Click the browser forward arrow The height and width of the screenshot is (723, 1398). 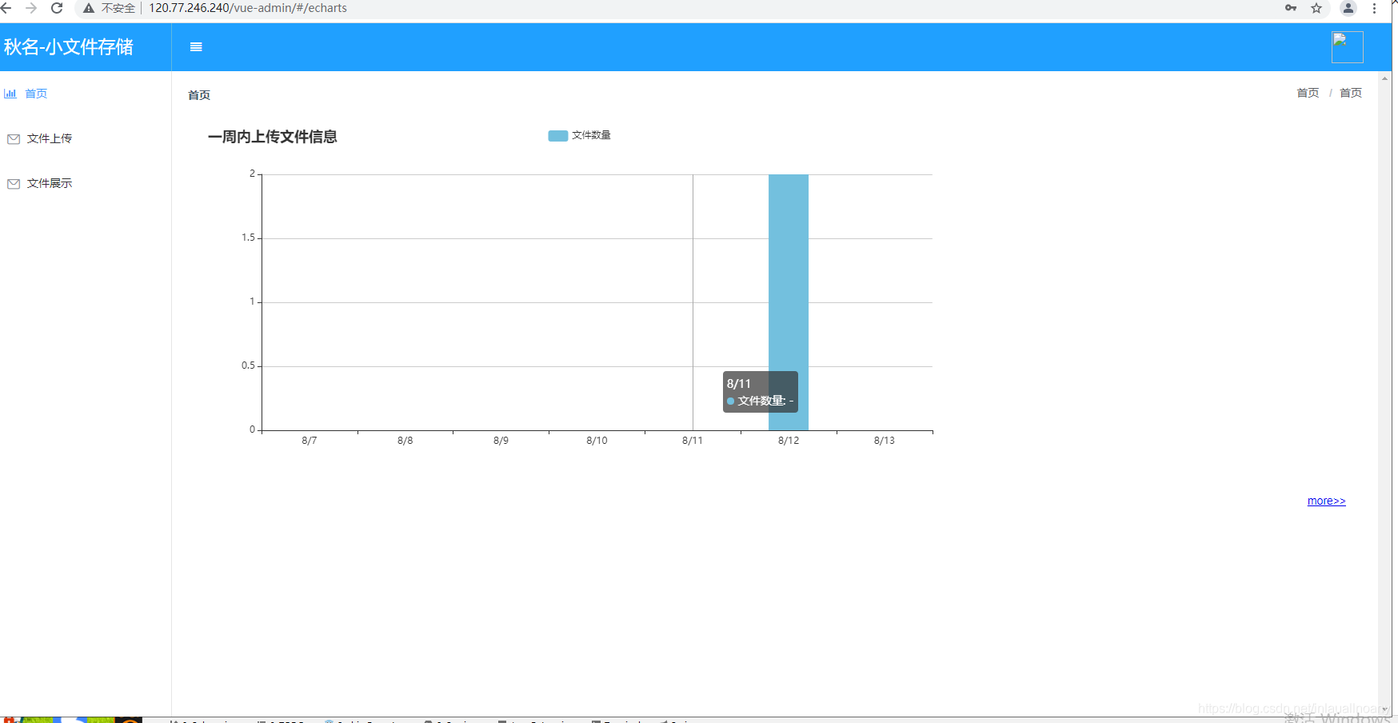pos(31,8)
